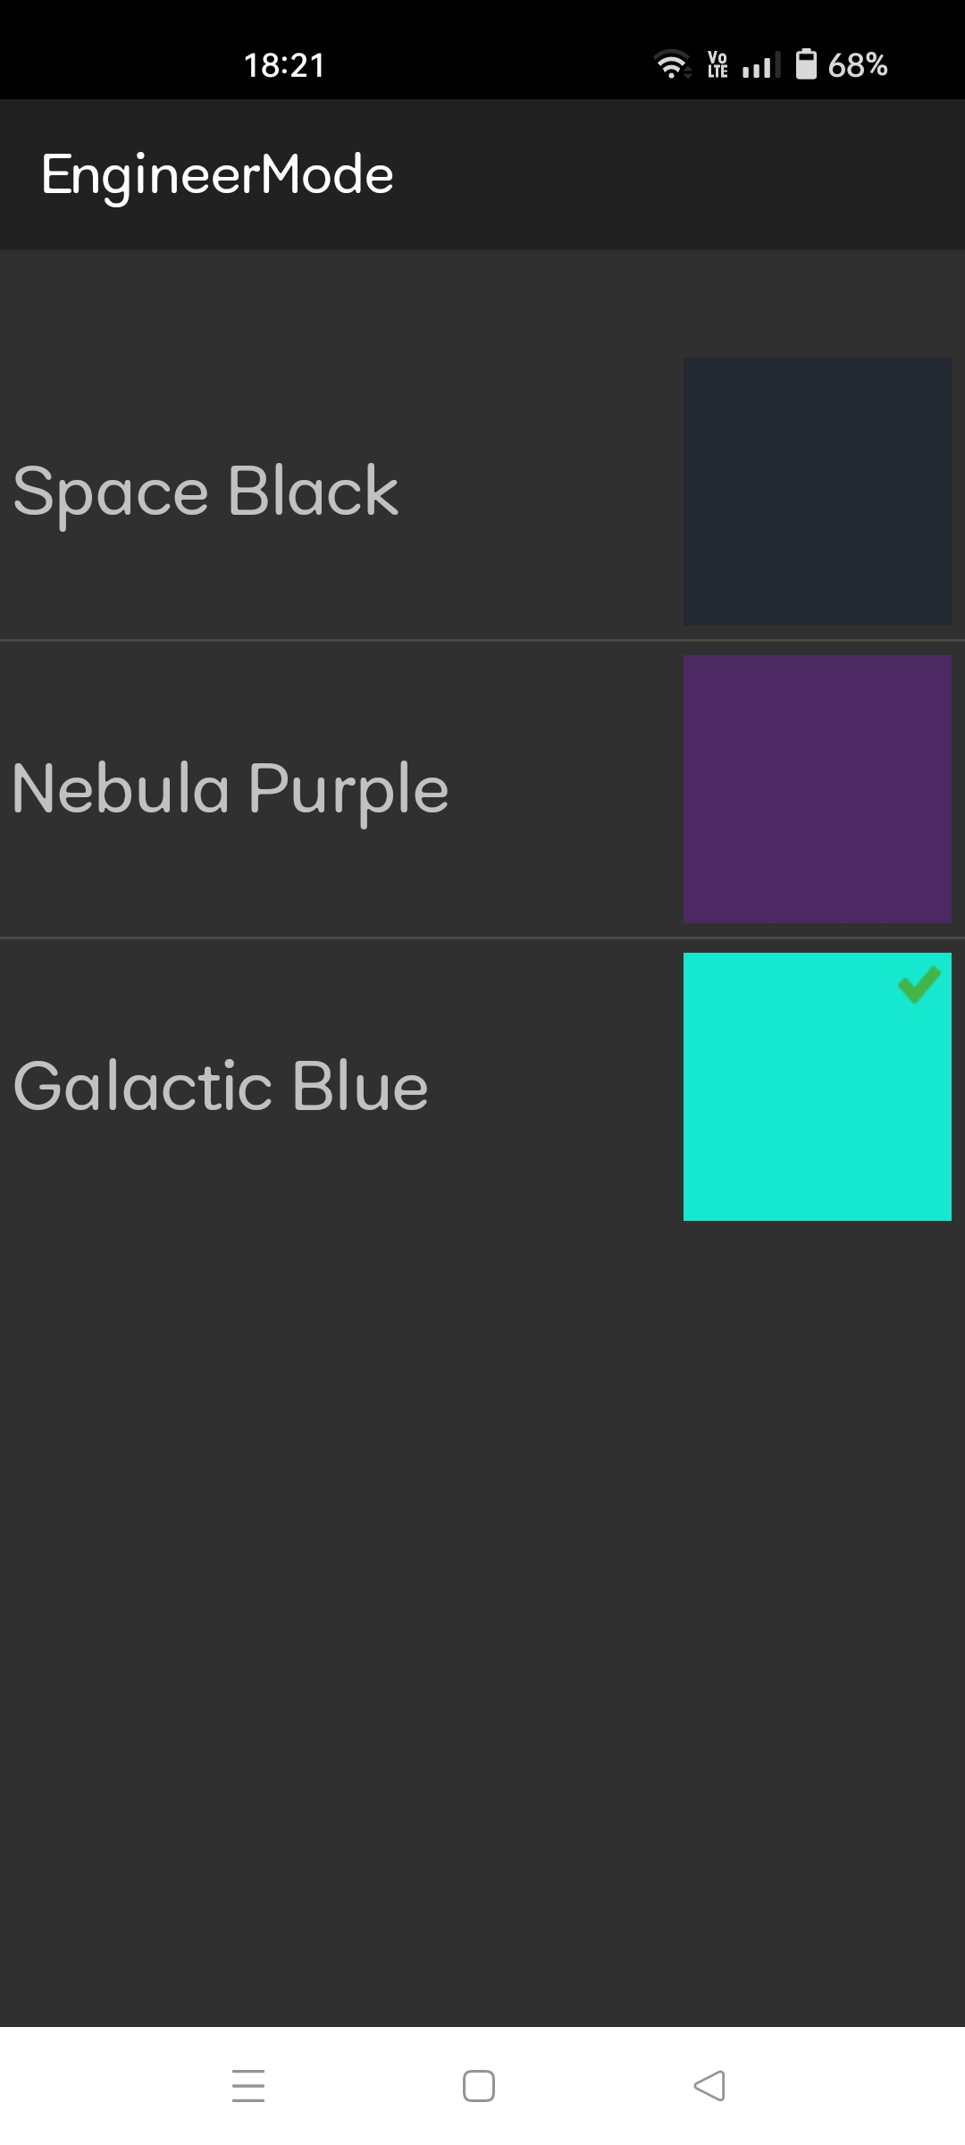The height and width of the screenshot is (2145, 965).
Task: Select the cyan Galactic Blue color swatch
Action: pyautogui.click(x=818, y=1087)
